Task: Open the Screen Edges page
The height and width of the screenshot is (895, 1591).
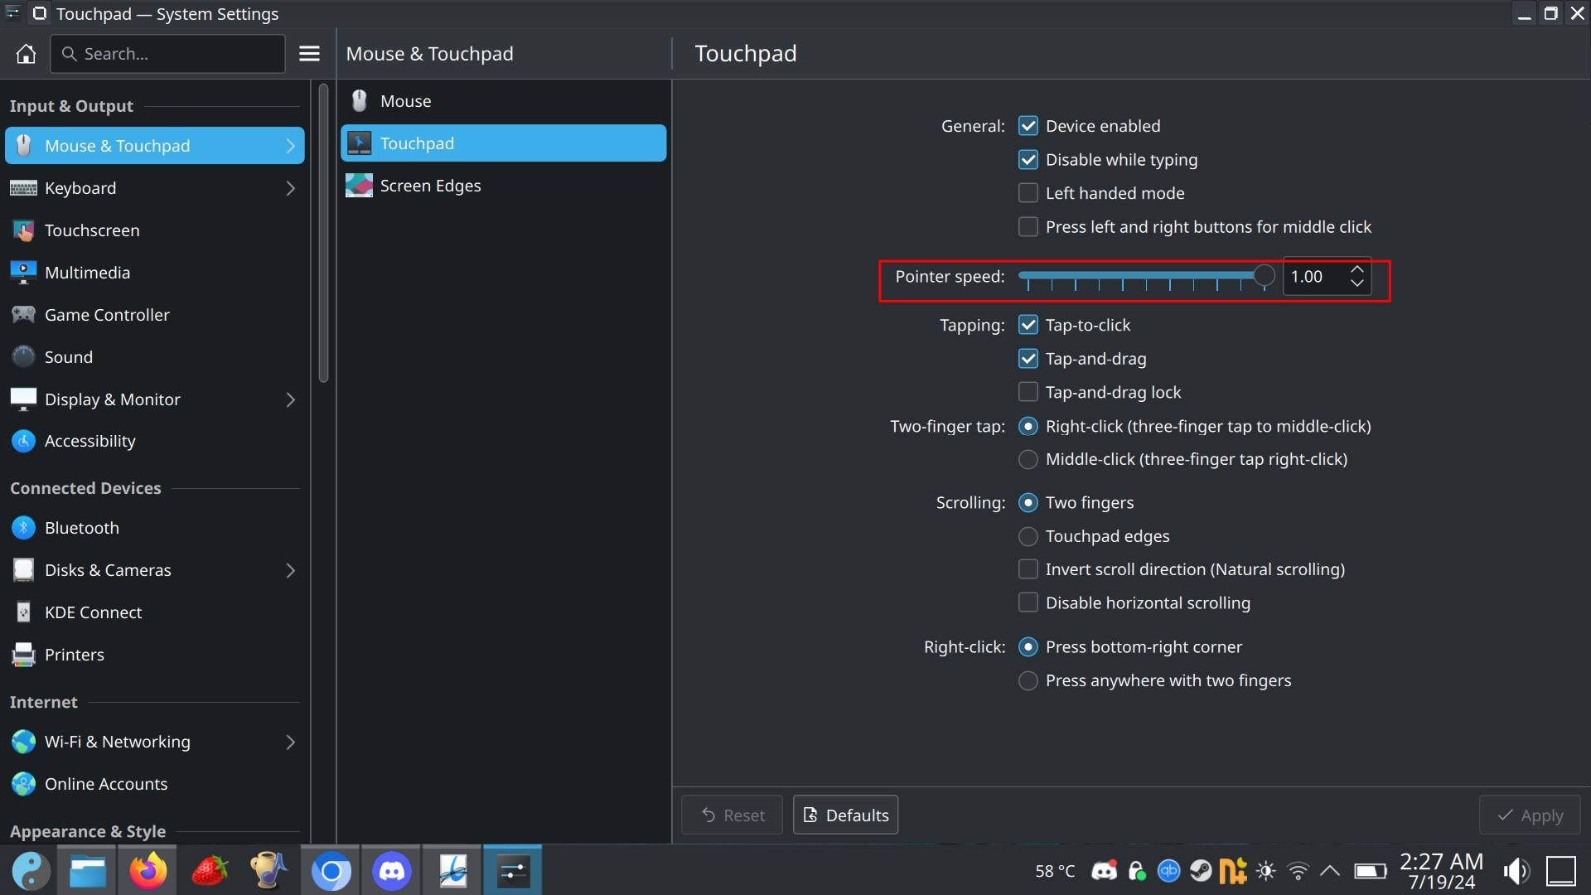Action: point(430,186)
